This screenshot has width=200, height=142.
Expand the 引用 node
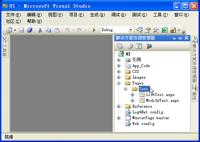coord(118,60)
